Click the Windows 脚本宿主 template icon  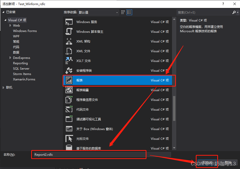pyautogui.click(x=69, y=31)
